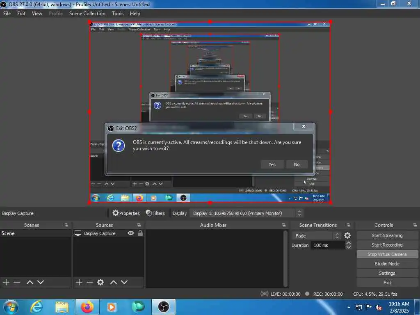
Task: Close the Exit OBS dialog with X
Action: coord(304,126)
